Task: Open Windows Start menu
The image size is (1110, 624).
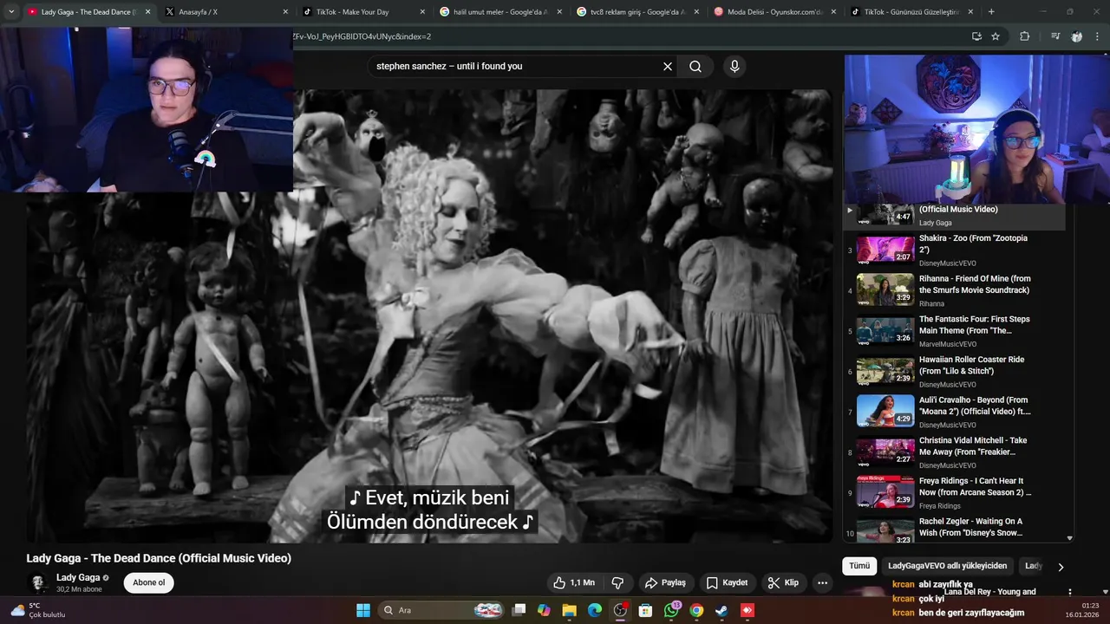Action: (363, 610)
